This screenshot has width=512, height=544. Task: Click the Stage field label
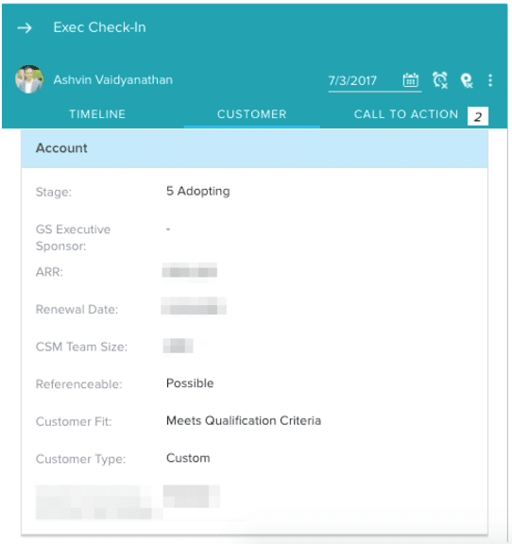(54, 193)
